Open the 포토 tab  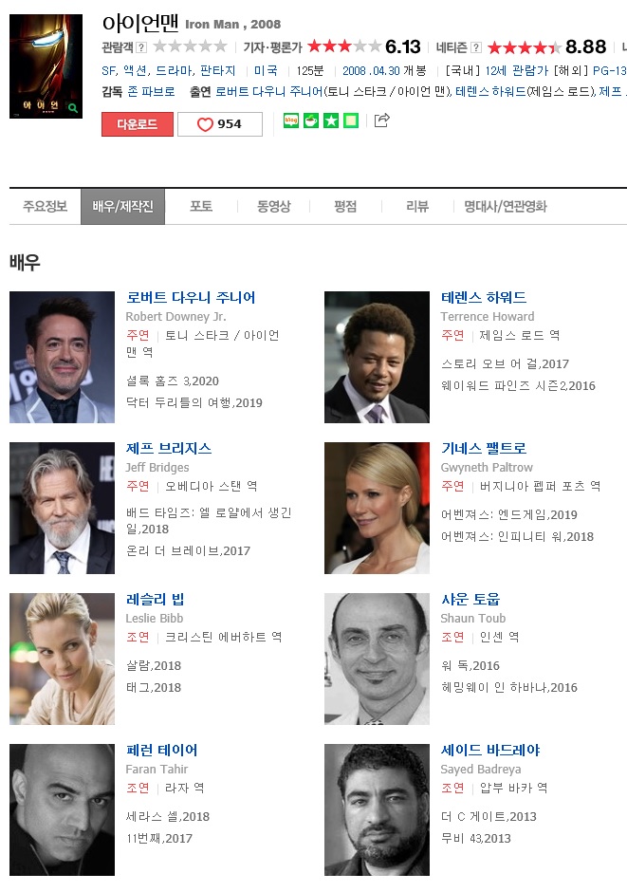click(201, 206)
